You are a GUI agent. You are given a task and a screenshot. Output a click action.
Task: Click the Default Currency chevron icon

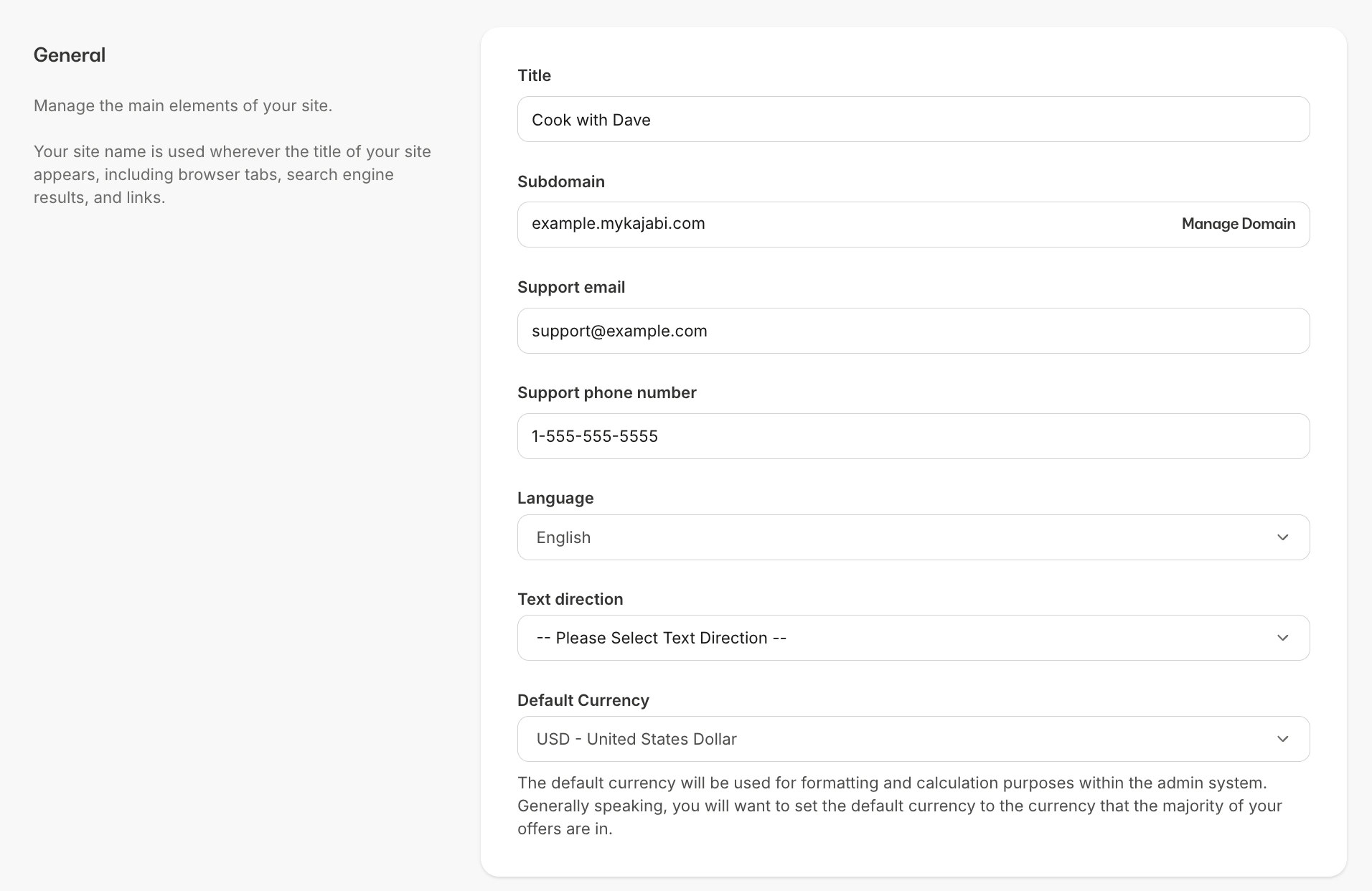click(x=1284, y=738)
